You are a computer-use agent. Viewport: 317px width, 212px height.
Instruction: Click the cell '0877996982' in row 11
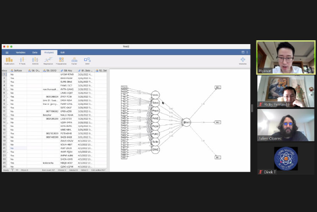(50, 111)
